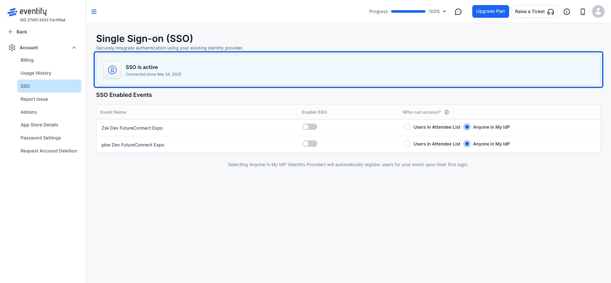Screen dimensions: 611x283
Task: Click the 100% progress value
Action: coord(434,12)
